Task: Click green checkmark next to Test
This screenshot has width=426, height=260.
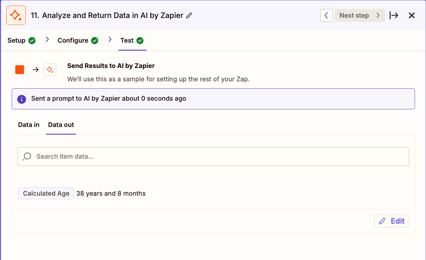Action: pos(140,41)
